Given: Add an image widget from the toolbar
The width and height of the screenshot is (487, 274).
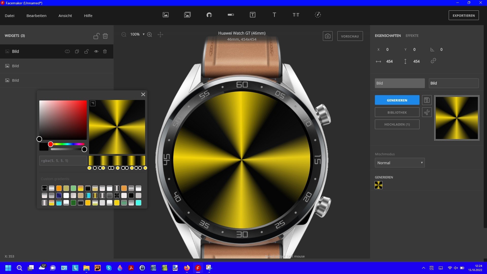Looking at the screenshot, I should 166,15.
